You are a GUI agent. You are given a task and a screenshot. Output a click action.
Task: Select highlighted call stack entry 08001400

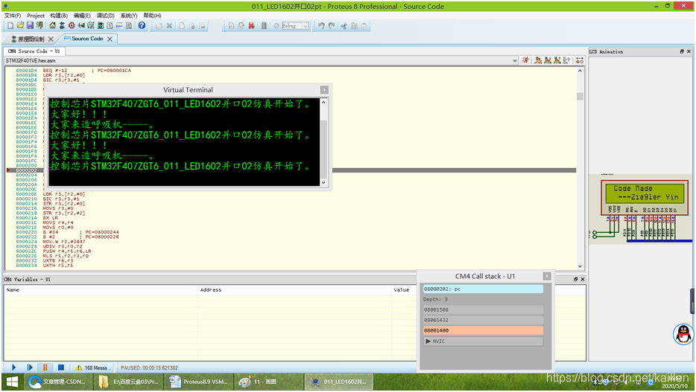483,330
